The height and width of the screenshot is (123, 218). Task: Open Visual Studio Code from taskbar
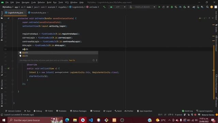(x=91, y=120)
